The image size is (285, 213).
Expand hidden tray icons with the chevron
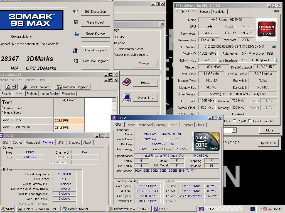click(x=261, y=209)
